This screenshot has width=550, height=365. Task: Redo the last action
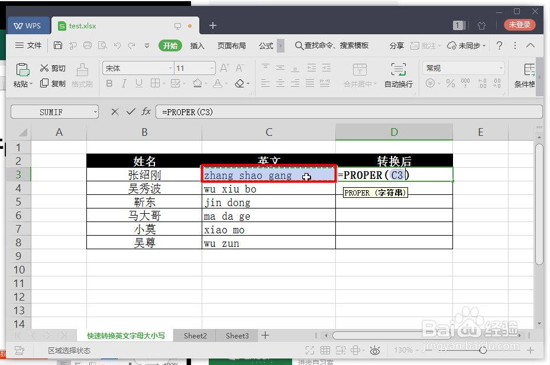(x=131, y=45)
